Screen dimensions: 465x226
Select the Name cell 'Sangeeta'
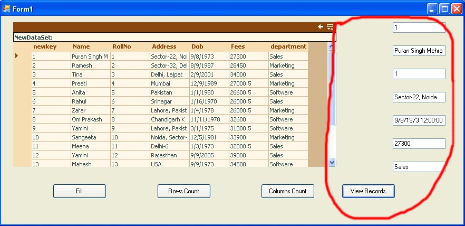click(91, 137)
